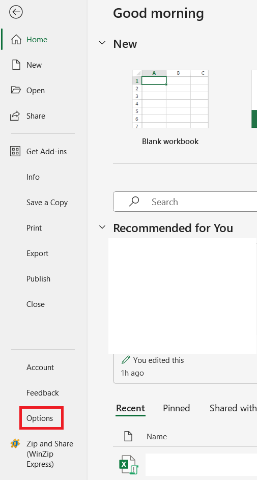Screen dimensions: 257x480
Task: Click the Share label in sidebar
Action: pyautogui.click(x=36, y=116)
